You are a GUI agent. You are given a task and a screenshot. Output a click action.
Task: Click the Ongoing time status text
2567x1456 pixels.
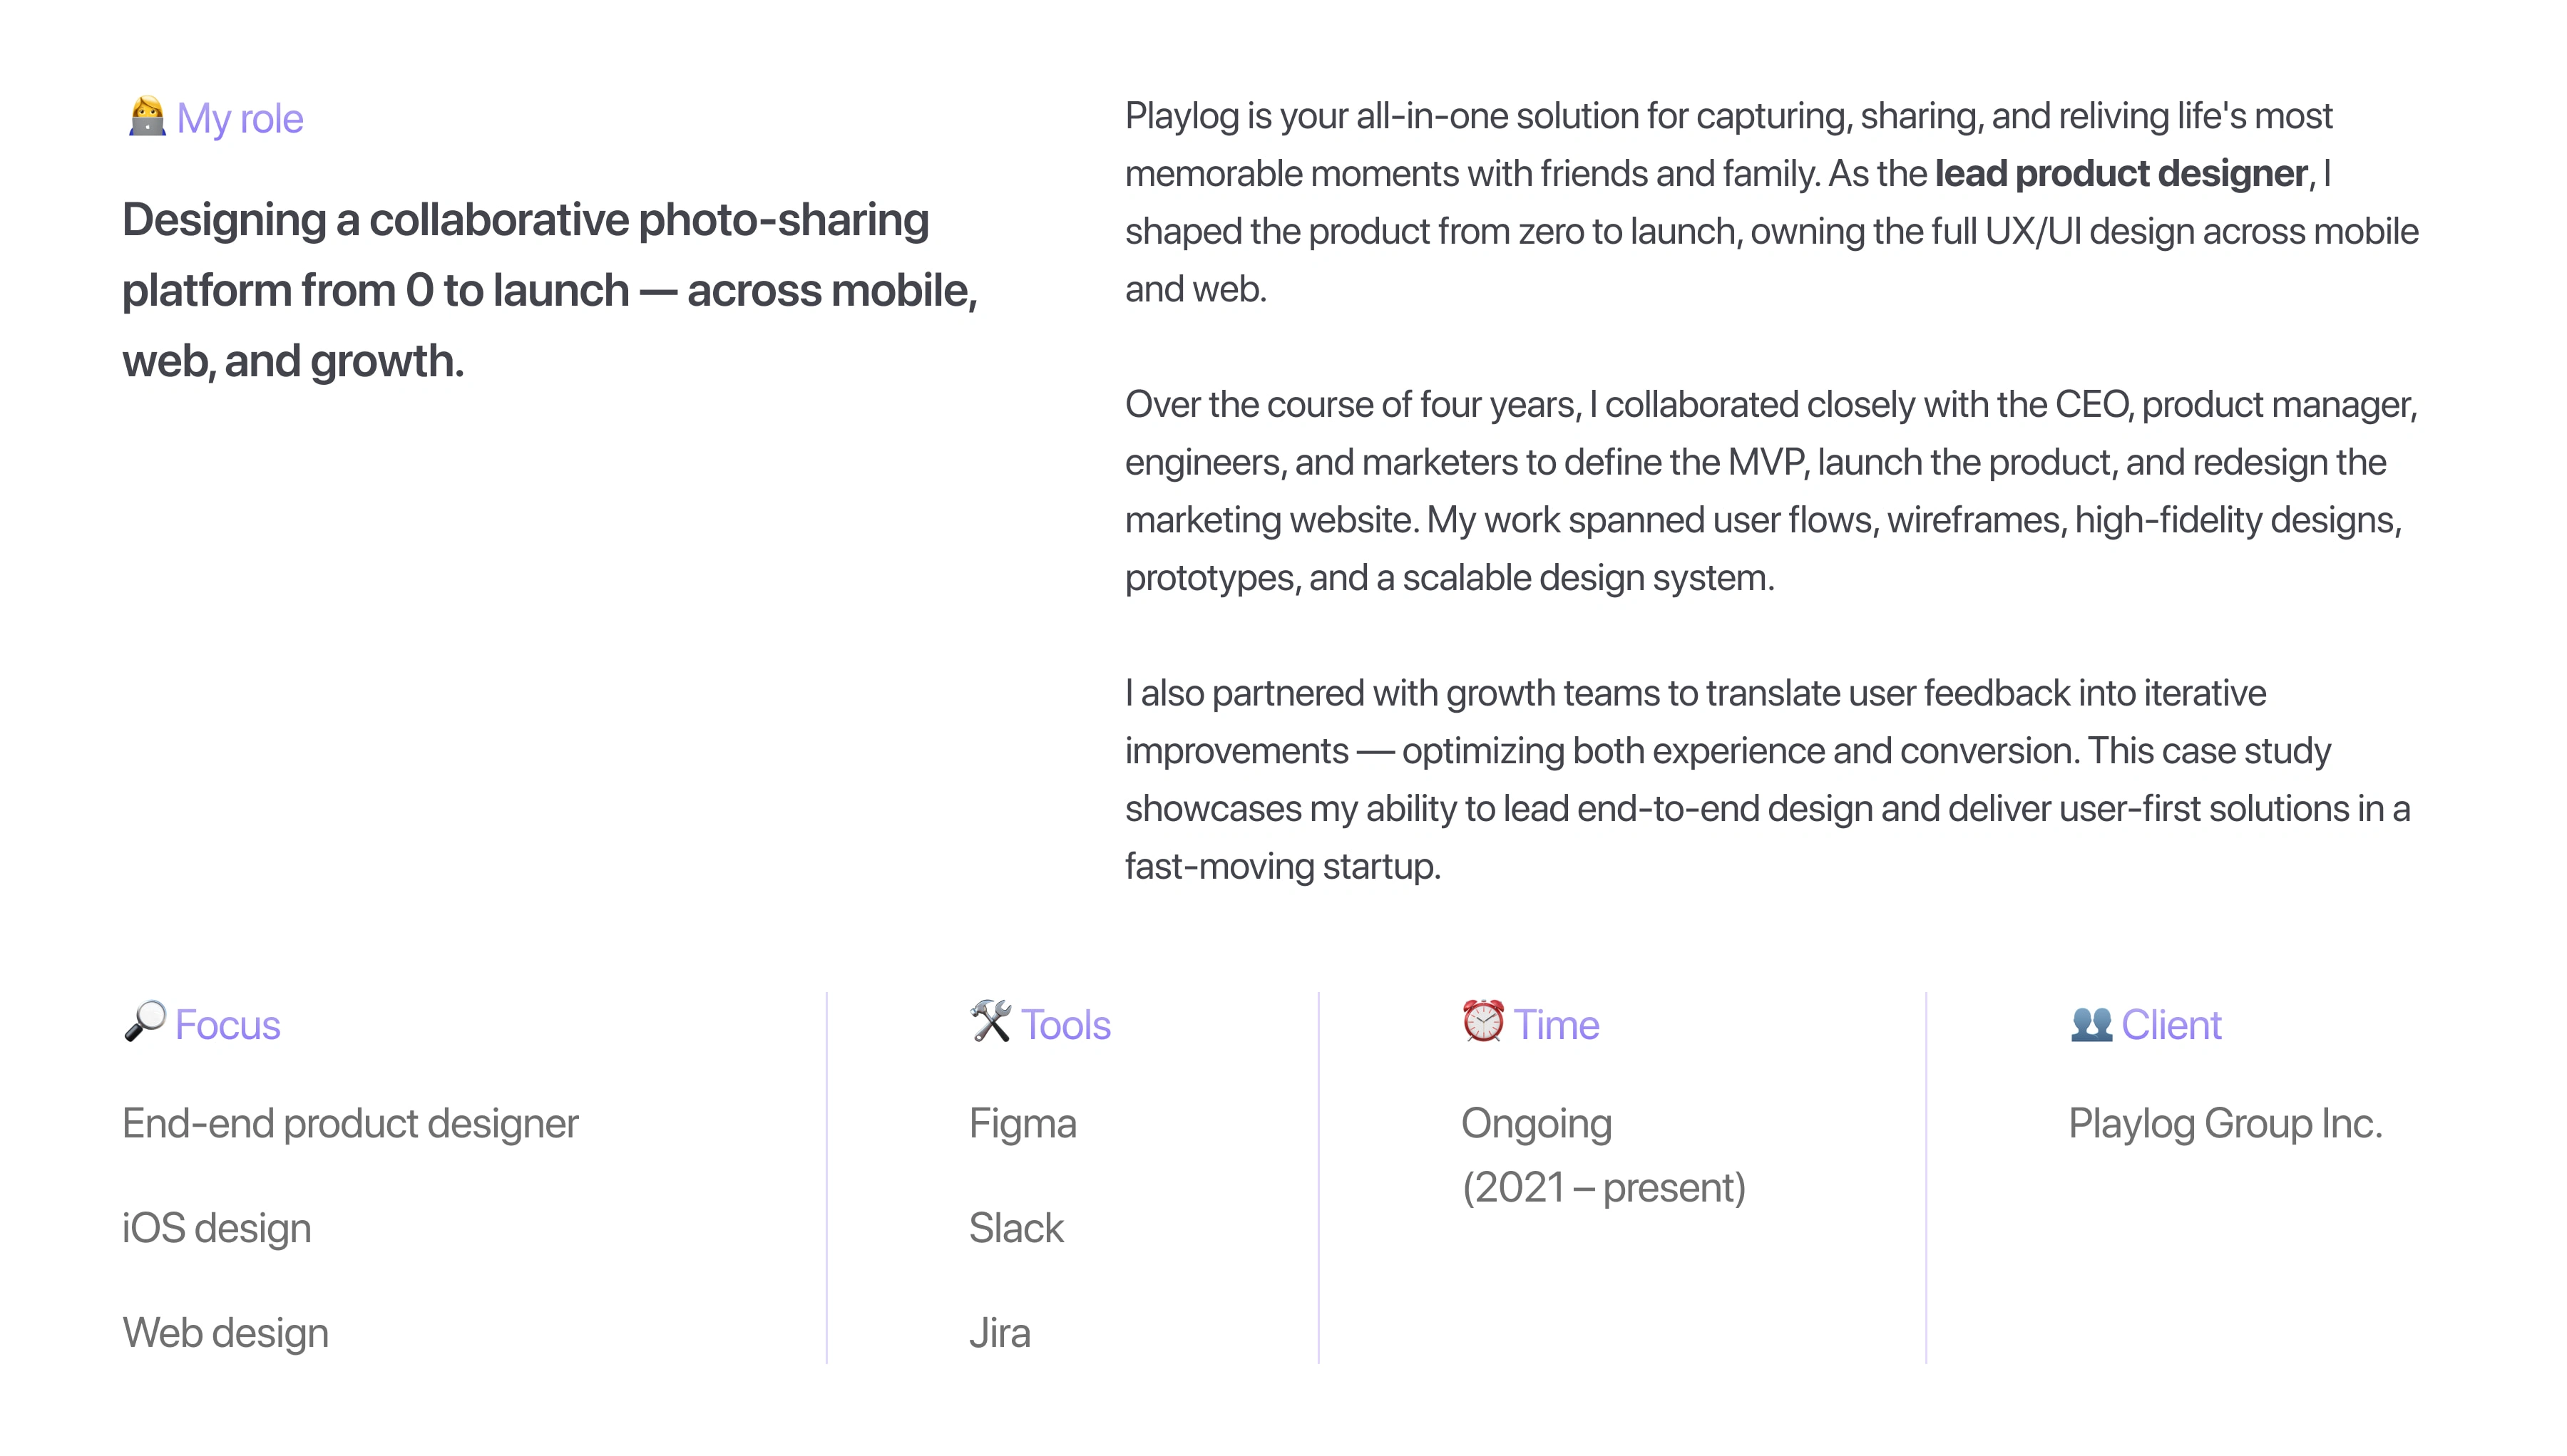pyautogui.click(x=1537, y=1124)
